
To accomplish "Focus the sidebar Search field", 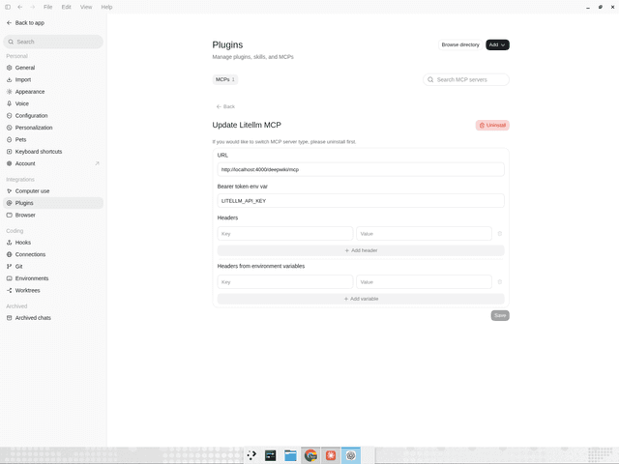I will click(53, 42).
